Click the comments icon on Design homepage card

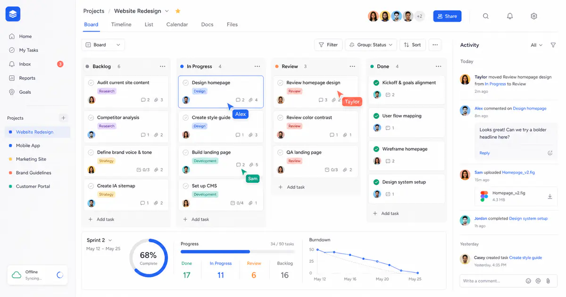point(238,100)
